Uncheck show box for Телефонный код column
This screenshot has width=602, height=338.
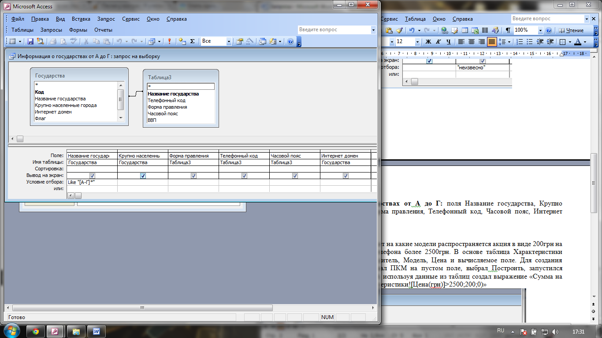(244, 176)
